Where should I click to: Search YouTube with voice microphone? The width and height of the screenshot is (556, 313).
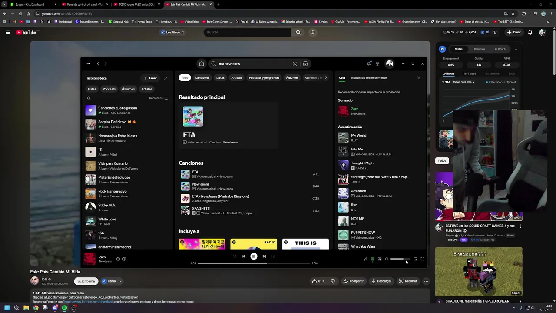pyautogui.click(x=313, y=32)
